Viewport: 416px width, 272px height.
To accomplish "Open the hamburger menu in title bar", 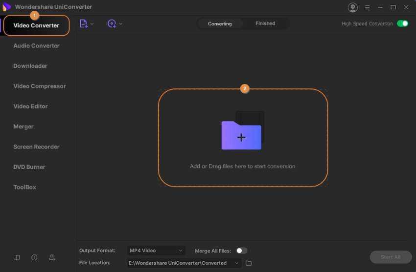I will click(x=368, y=7).
